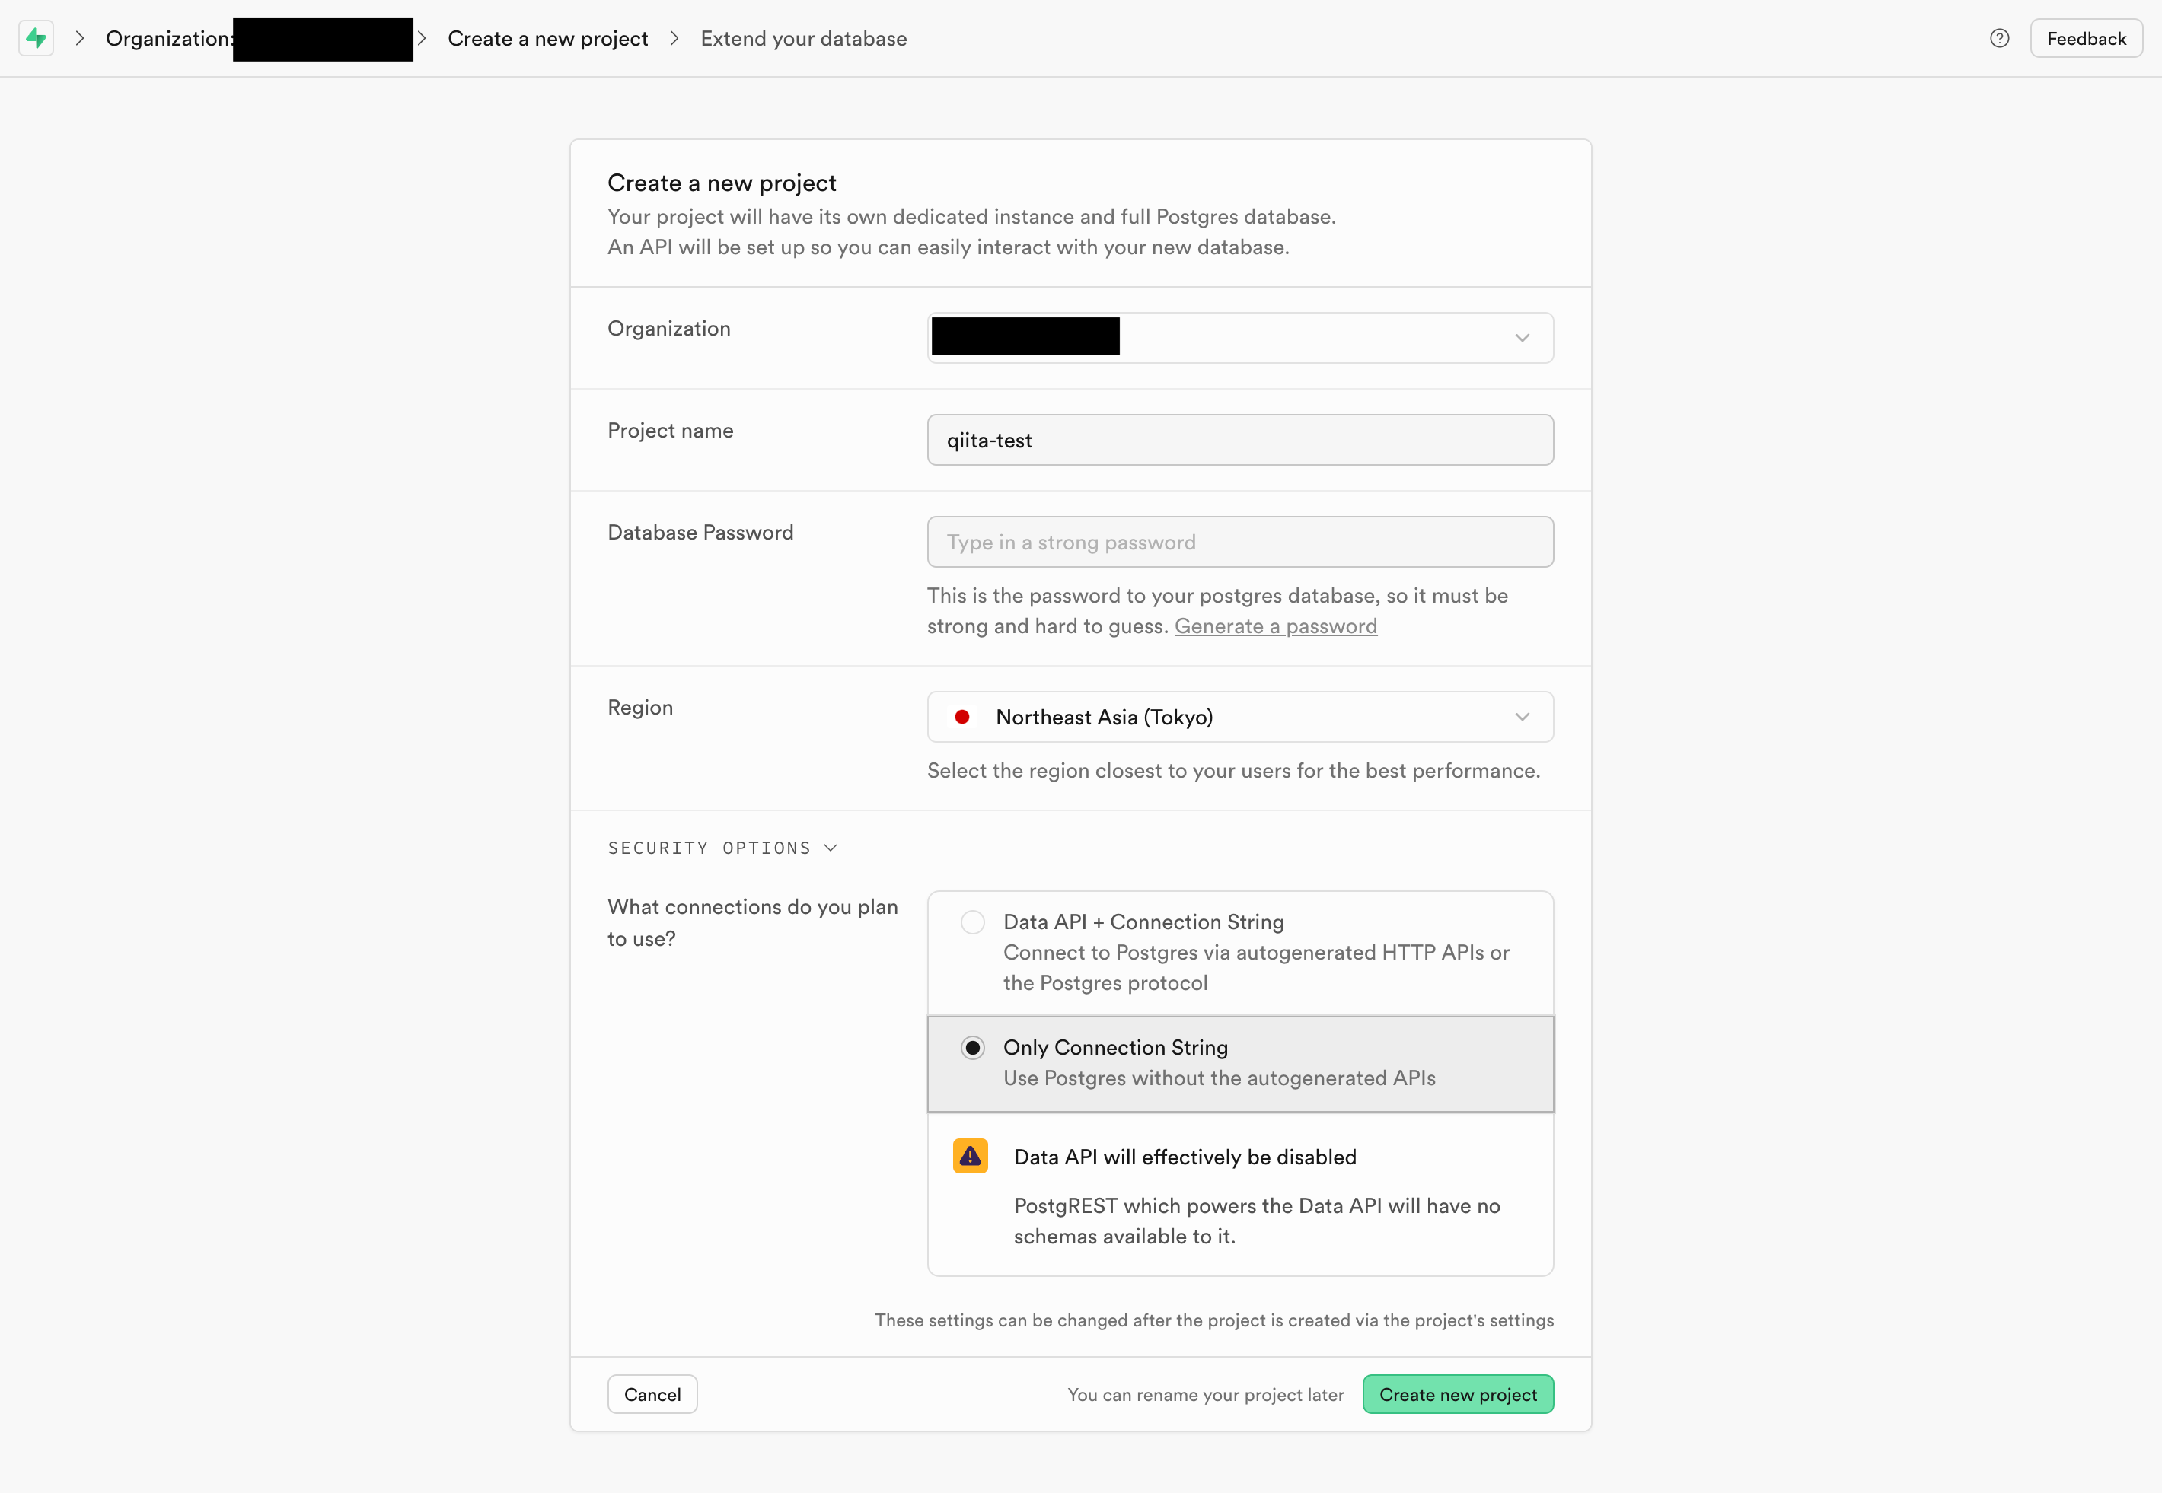Click Create a new project breadcrumb
Screen dimensions: 2162x1493
[x=547, y=38]
